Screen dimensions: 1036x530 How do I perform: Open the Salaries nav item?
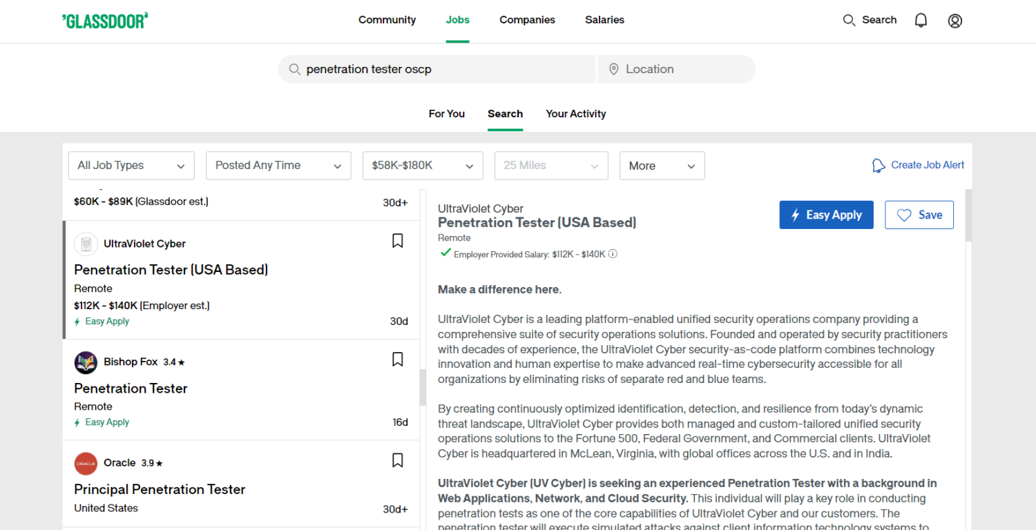[604, 20]
